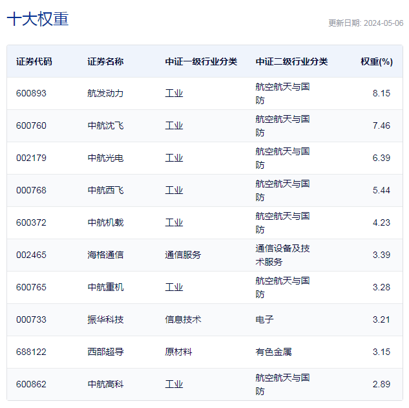This screenshot has width=409, height=408.
Task: Click 工业 in the 中航西飞 row
Action: click(174, 190)
